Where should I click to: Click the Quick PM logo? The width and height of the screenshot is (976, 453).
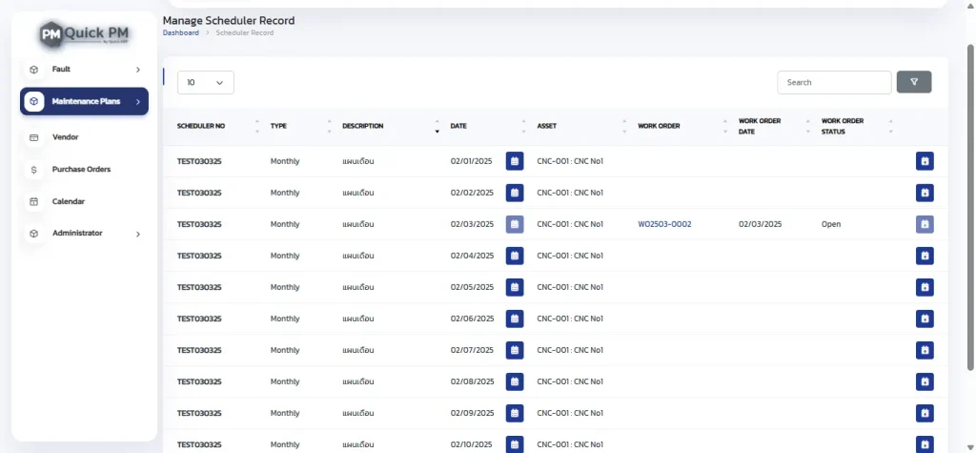click(x=85, y=33)
